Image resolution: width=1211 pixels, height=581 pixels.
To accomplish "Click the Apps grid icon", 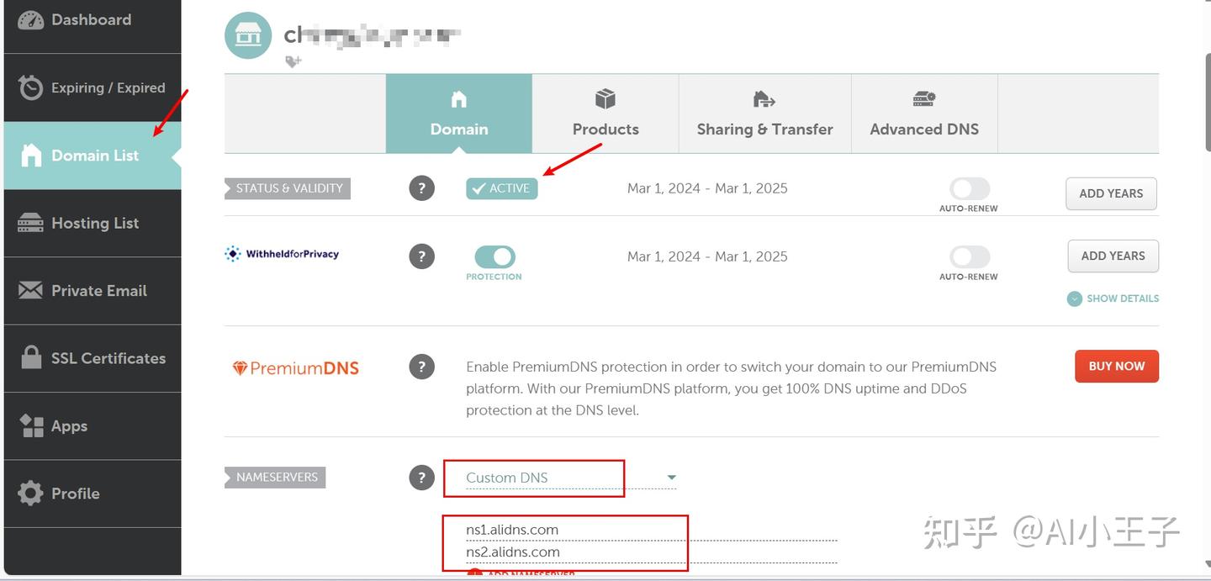I will click(x=31, y=426).
